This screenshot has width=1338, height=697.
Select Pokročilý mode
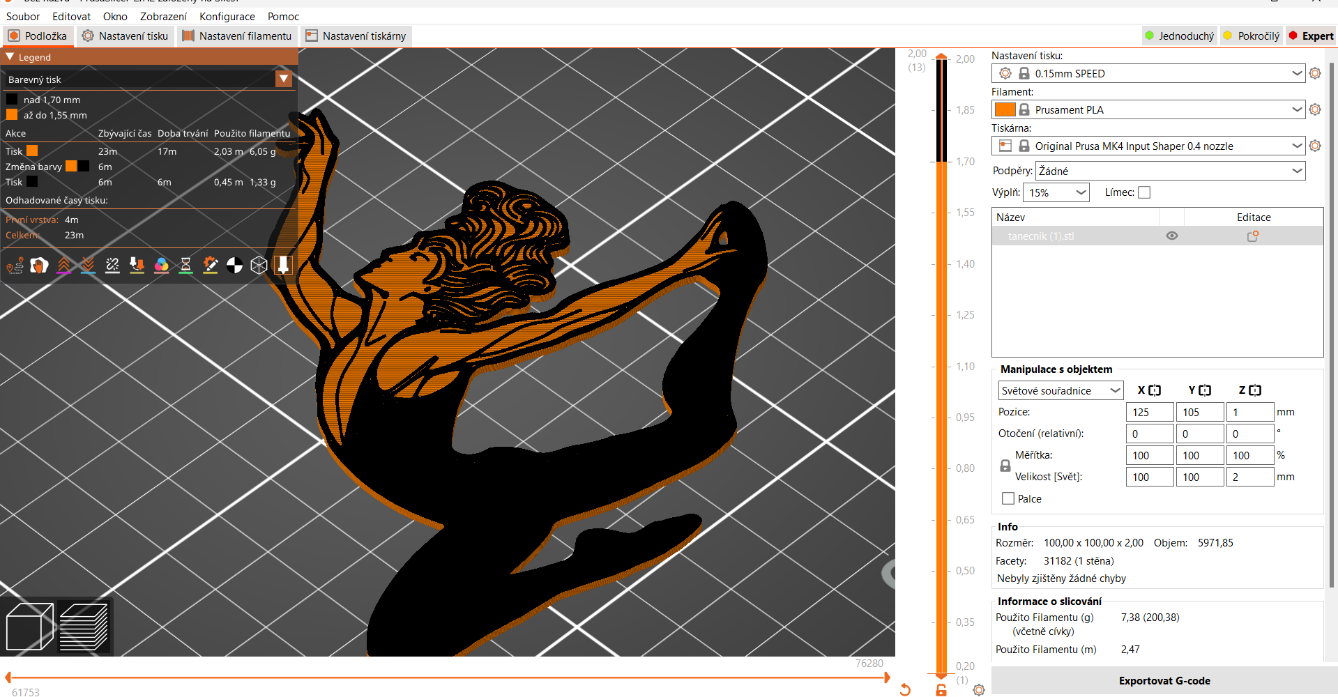pos(1252,36)
